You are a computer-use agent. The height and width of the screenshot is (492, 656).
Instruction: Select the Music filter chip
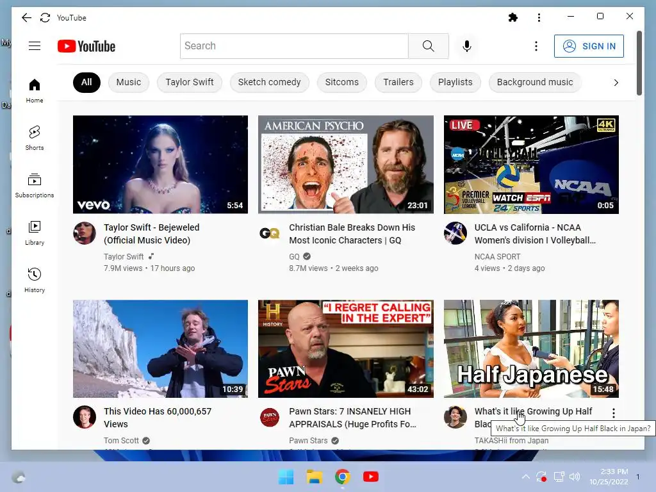(128, 83)
